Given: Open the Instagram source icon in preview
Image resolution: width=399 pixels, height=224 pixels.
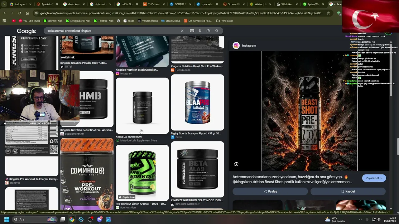Looking at the screenshot, I should coord(236,45).
